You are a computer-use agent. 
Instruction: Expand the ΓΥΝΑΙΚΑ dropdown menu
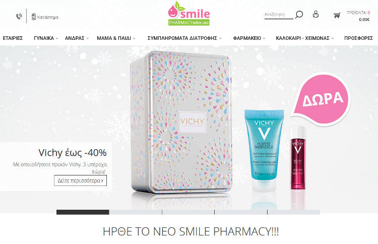[x=46, y=38]
